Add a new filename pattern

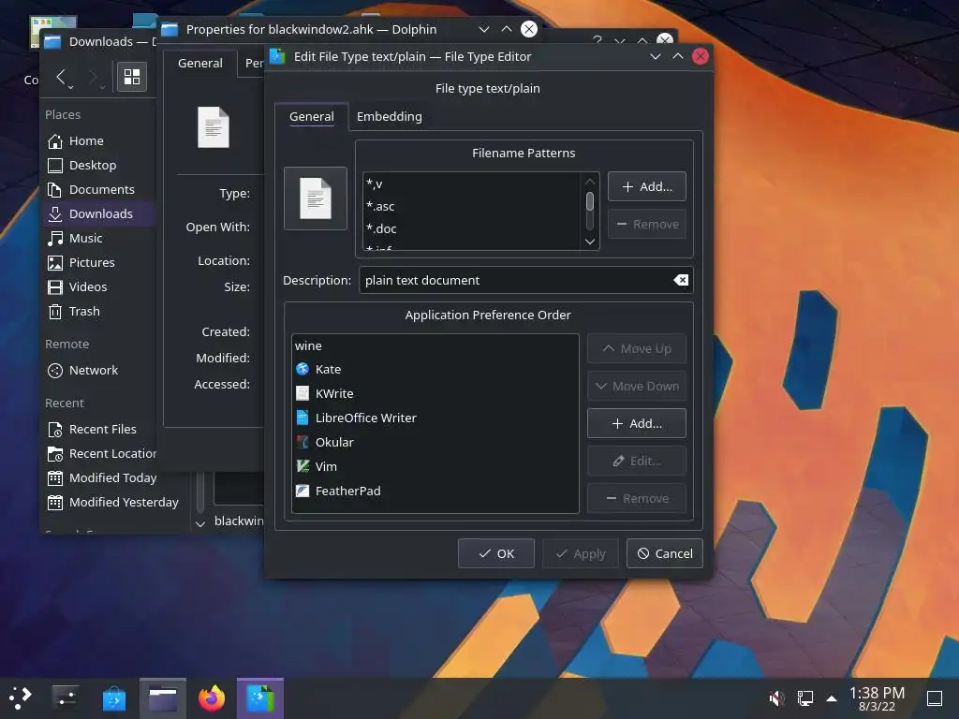(646, 186)
